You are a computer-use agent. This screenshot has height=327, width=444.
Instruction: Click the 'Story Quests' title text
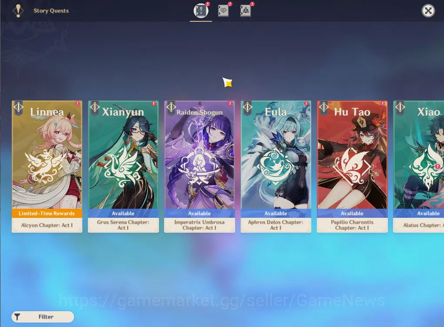pyautogui.click(x=51, y=11)
